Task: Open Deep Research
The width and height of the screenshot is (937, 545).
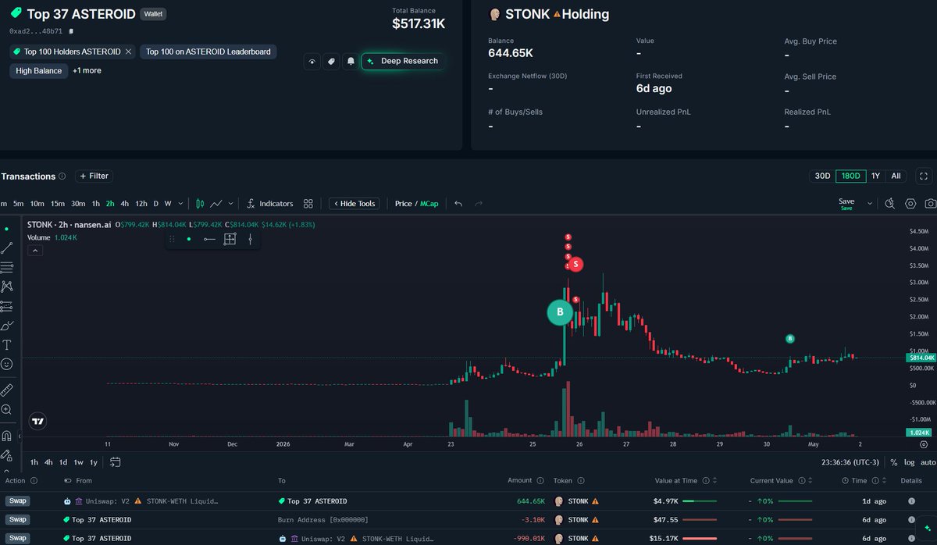Action: pyautogui.click(x=403, y=61)
